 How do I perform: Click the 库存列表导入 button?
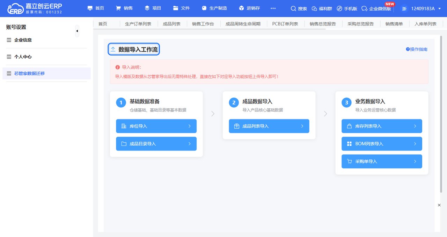pos(382,126)
